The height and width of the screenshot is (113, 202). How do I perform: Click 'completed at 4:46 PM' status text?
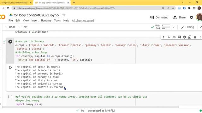[x=101, y=110]
